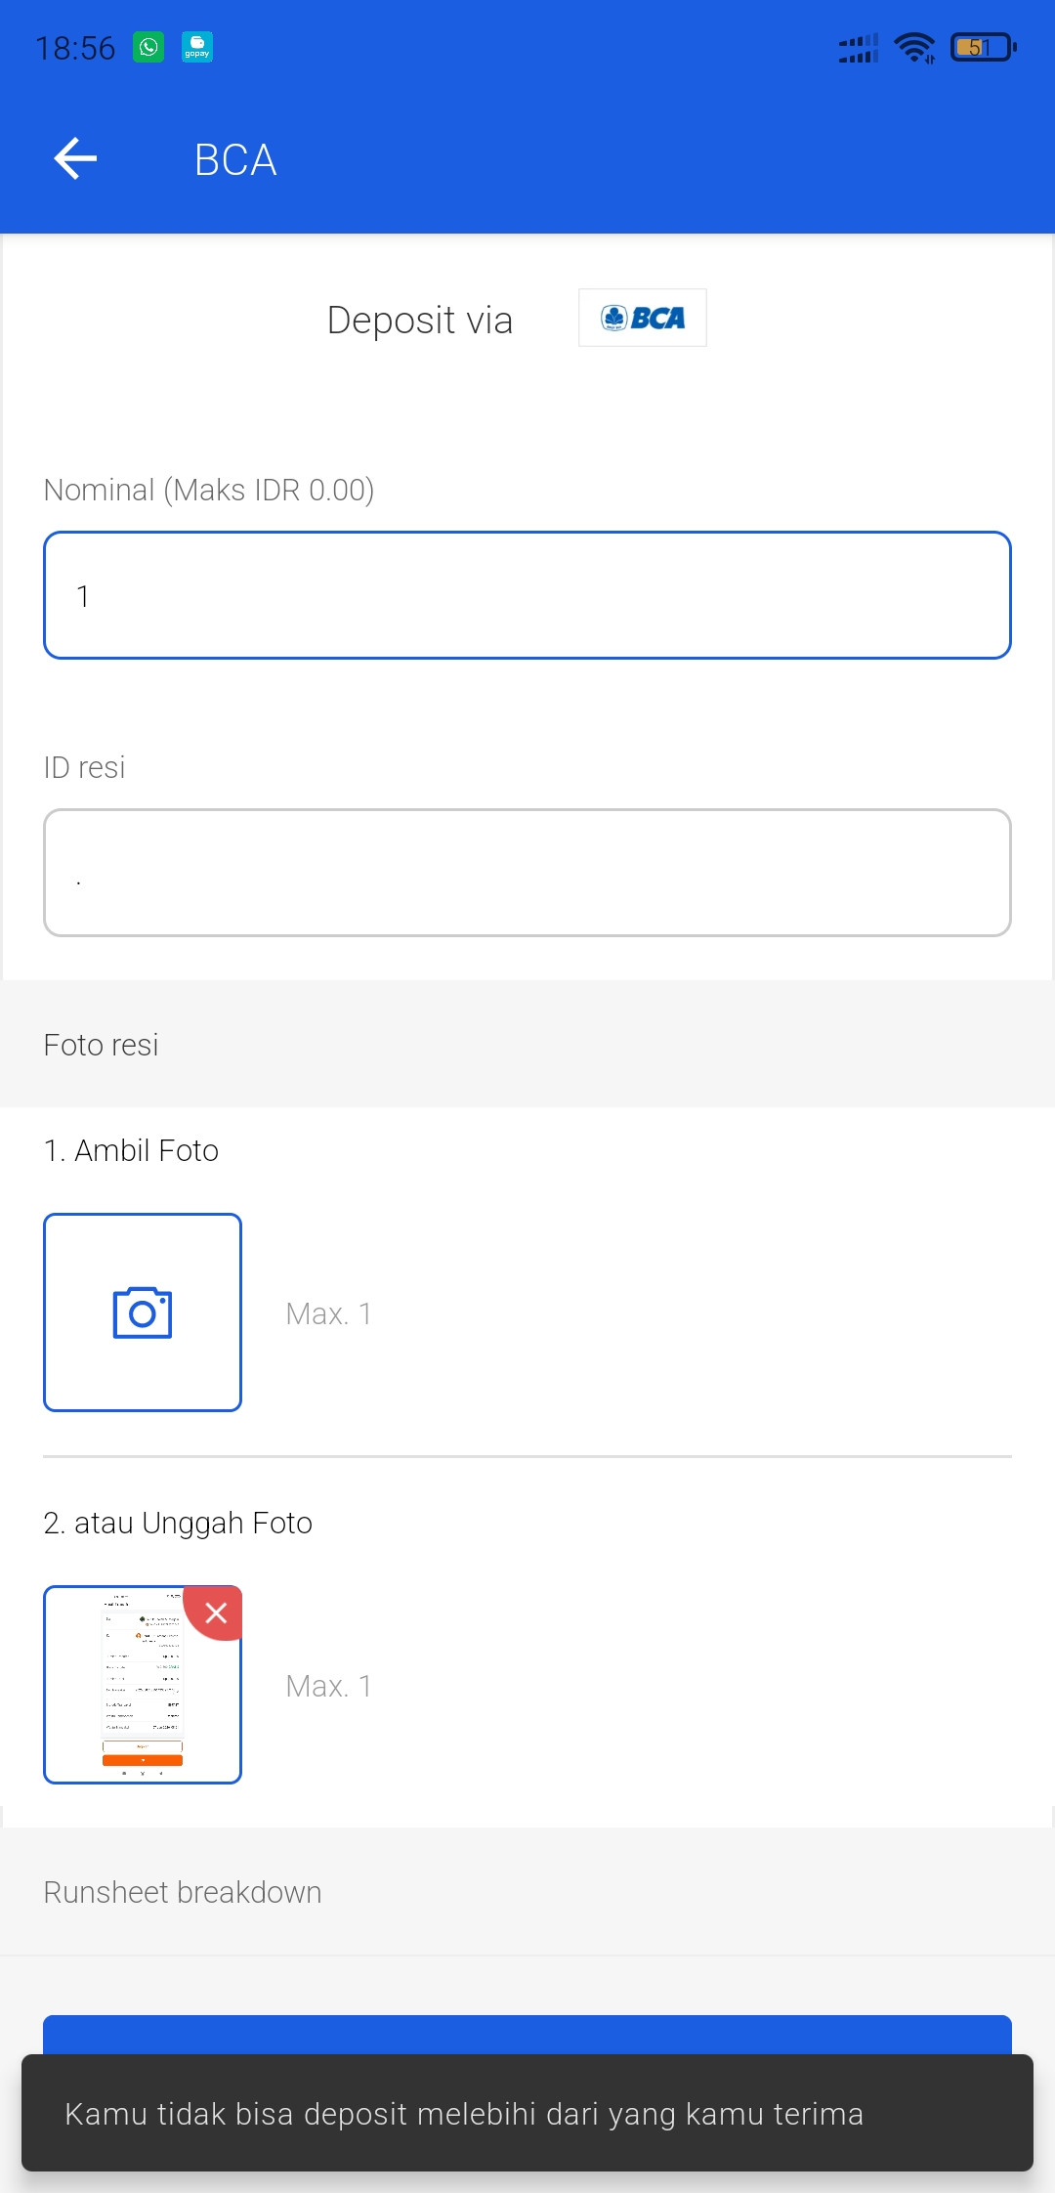Image resolution: width=1055 pixels, height=2193 pixels.
Task: Remove uploaded receipt photo with red X
Action: click(216, 1612)
